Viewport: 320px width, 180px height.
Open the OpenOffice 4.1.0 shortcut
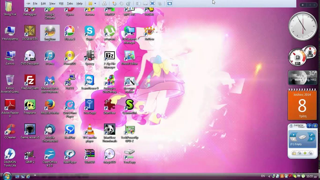(x=50, y=158)
